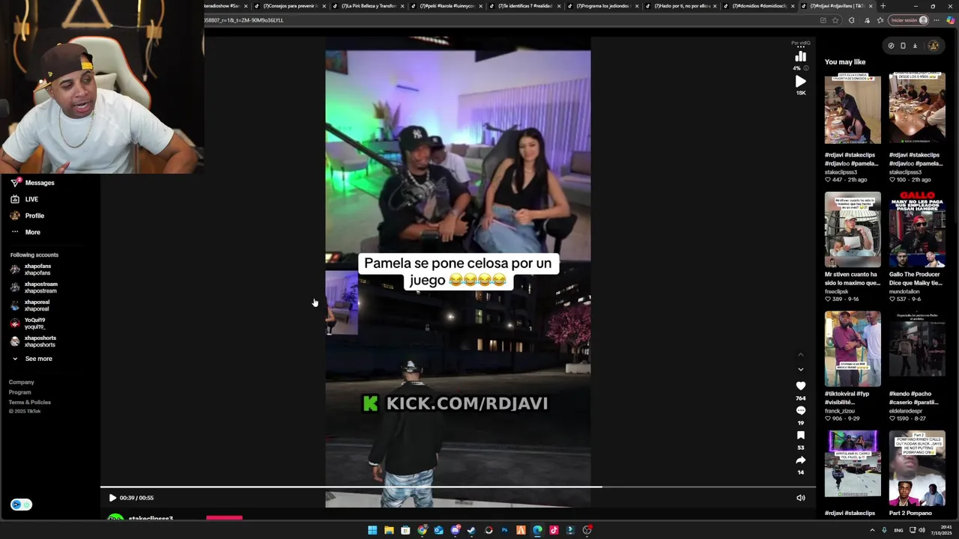Open the Gallo The Producer video thumbnail
Image resolution: width=959 pixels, height=539 pixels.
917,229
